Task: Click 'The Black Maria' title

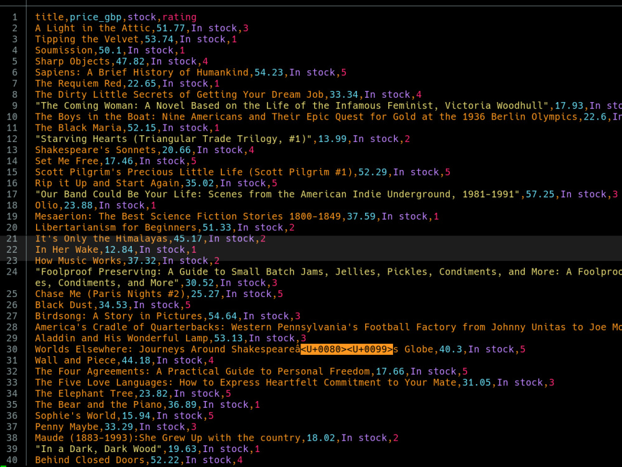Action: pos(78,128)
